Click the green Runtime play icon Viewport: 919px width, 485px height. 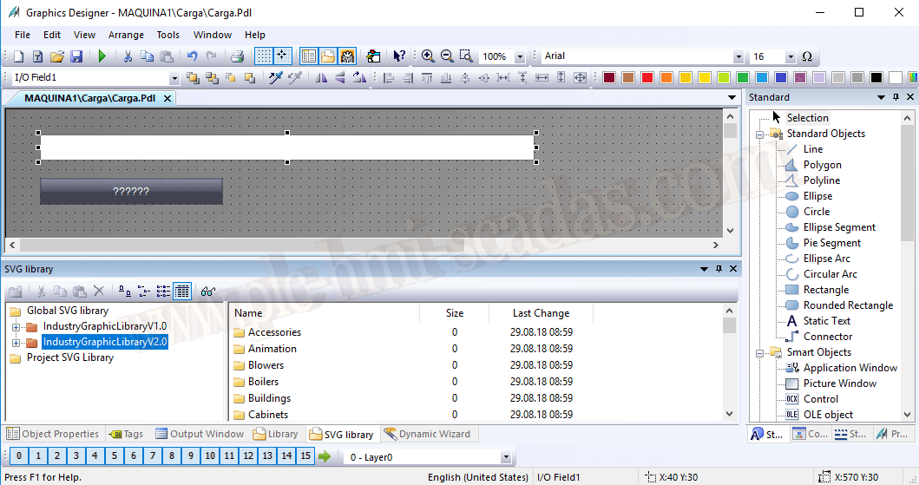(x=102, y=56)
